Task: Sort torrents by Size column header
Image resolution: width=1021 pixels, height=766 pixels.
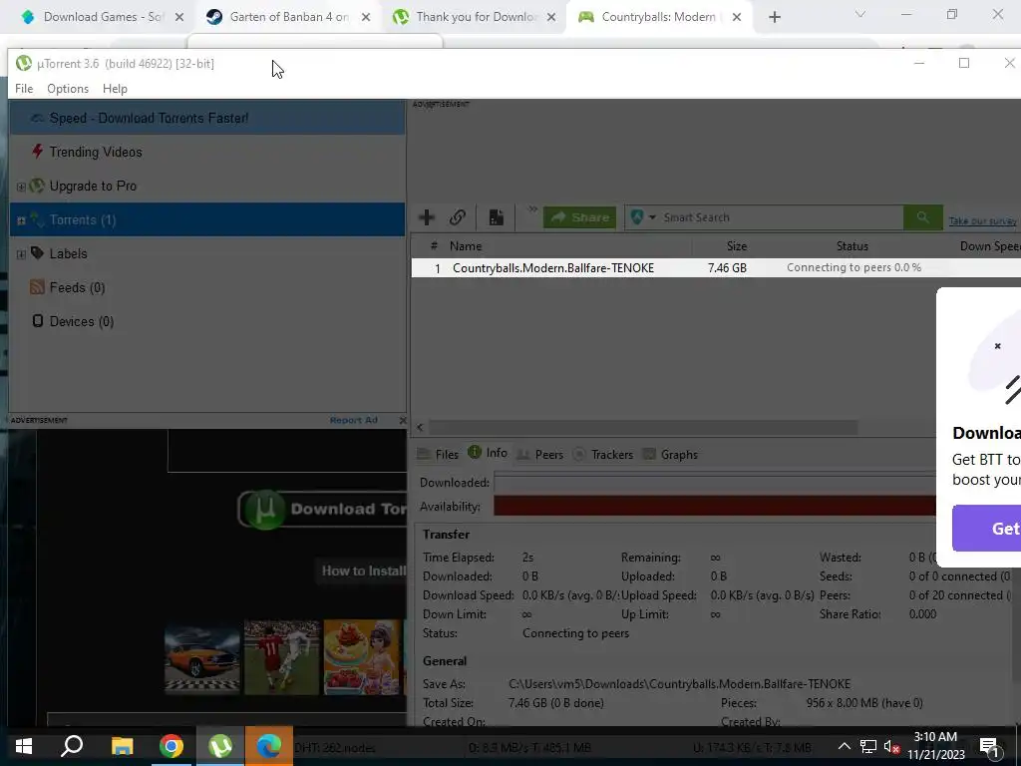Action: point(737,246)
